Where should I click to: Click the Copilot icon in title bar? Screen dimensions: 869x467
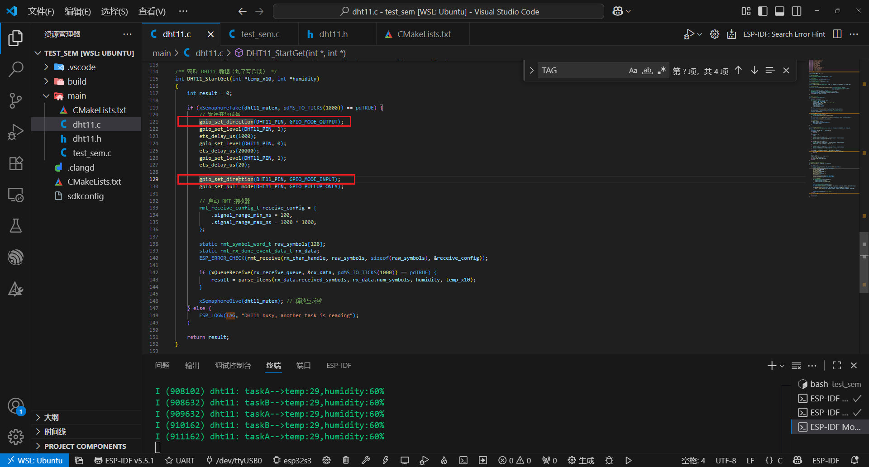(618, 11)
